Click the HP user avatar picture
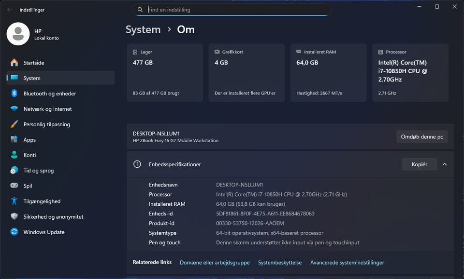The image size is (464, 279). [x=18, y=34]
